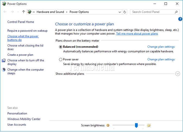The image size is (183, 132).
Task: Change plan settings for Balanced
Action: 161,47
